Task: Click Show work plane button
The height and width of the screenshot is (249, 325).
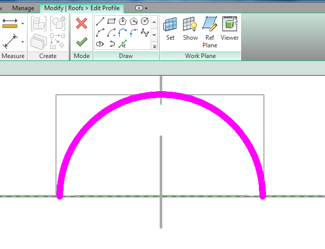Action: point(190,29)
